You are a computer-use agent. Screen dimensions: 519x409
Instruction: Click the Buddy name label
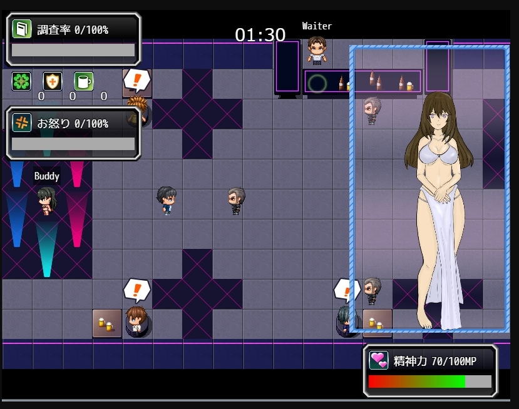(46, 176)
